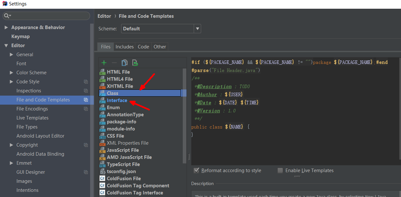This screenshot has height=197, width=401.
Task: Open Android Layout Editor settings
Action: pos(40,136)
